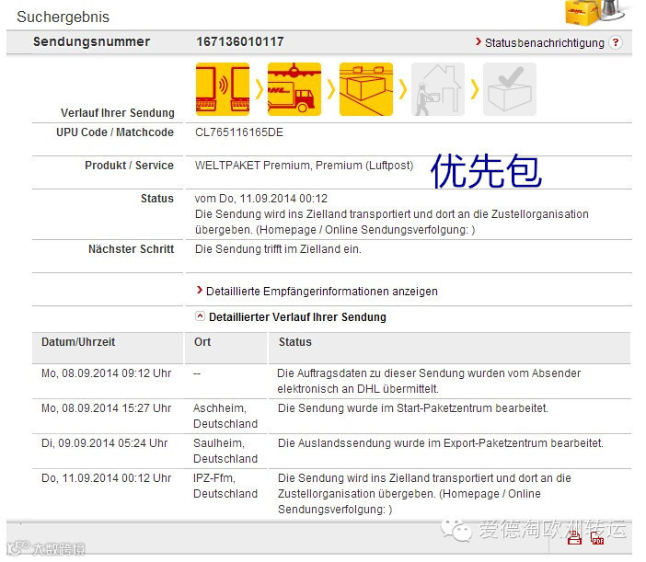Click the IPZ-Ffm, Deutschland location cell
Viewport: 646px width, 562px height.
[225, 486]
